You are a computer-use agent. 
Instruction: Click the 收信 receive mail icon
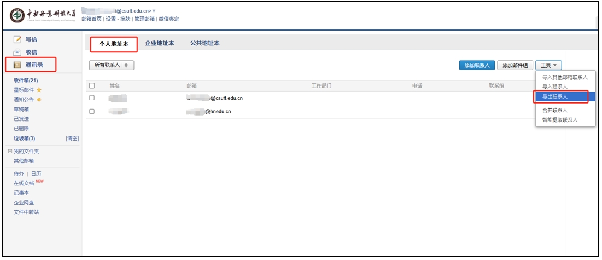coord(17,52)
